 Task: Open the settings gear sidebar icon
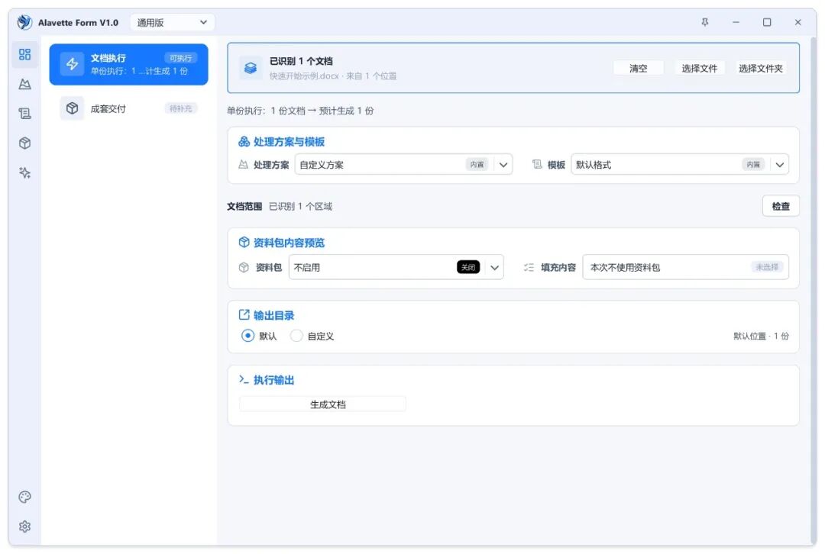pos(24,526)
